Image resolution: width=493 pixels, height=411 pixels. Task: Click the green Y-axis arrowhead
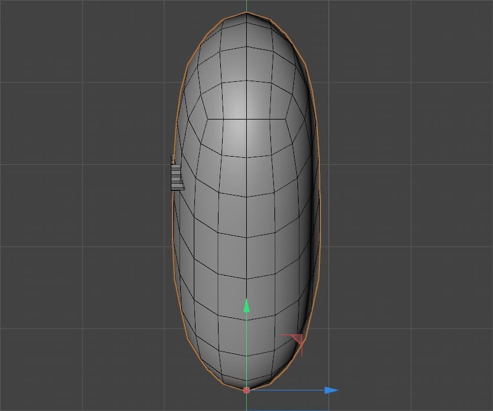[247, 306]
